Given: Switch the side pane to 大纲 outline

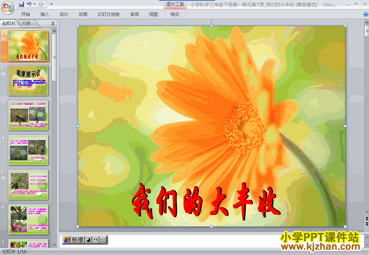Looking at the screenshot, I should coord(26,23).
